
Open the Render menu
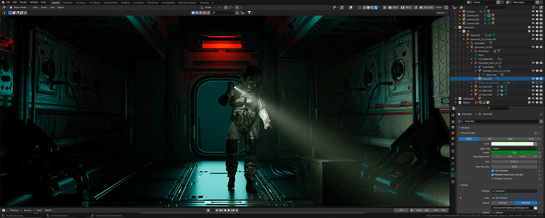point(23,2)
